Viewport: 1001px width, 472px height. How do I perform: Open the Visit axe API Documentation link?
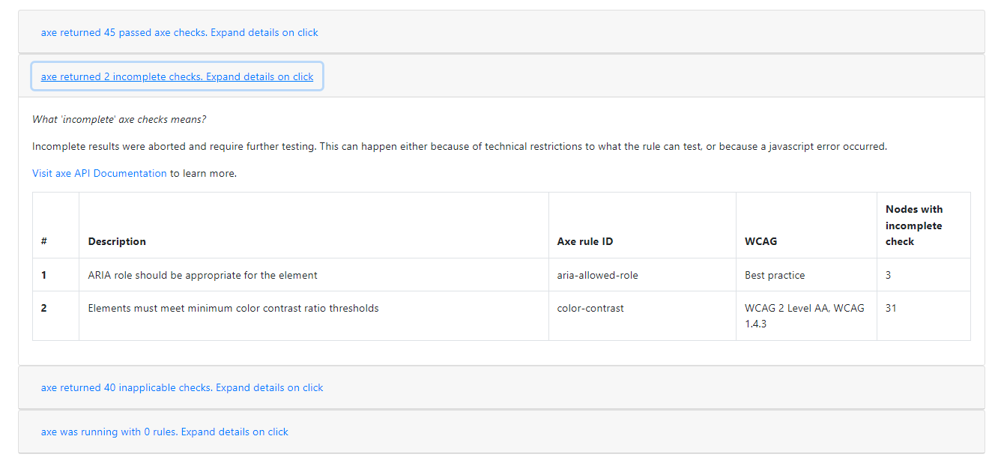100,174
